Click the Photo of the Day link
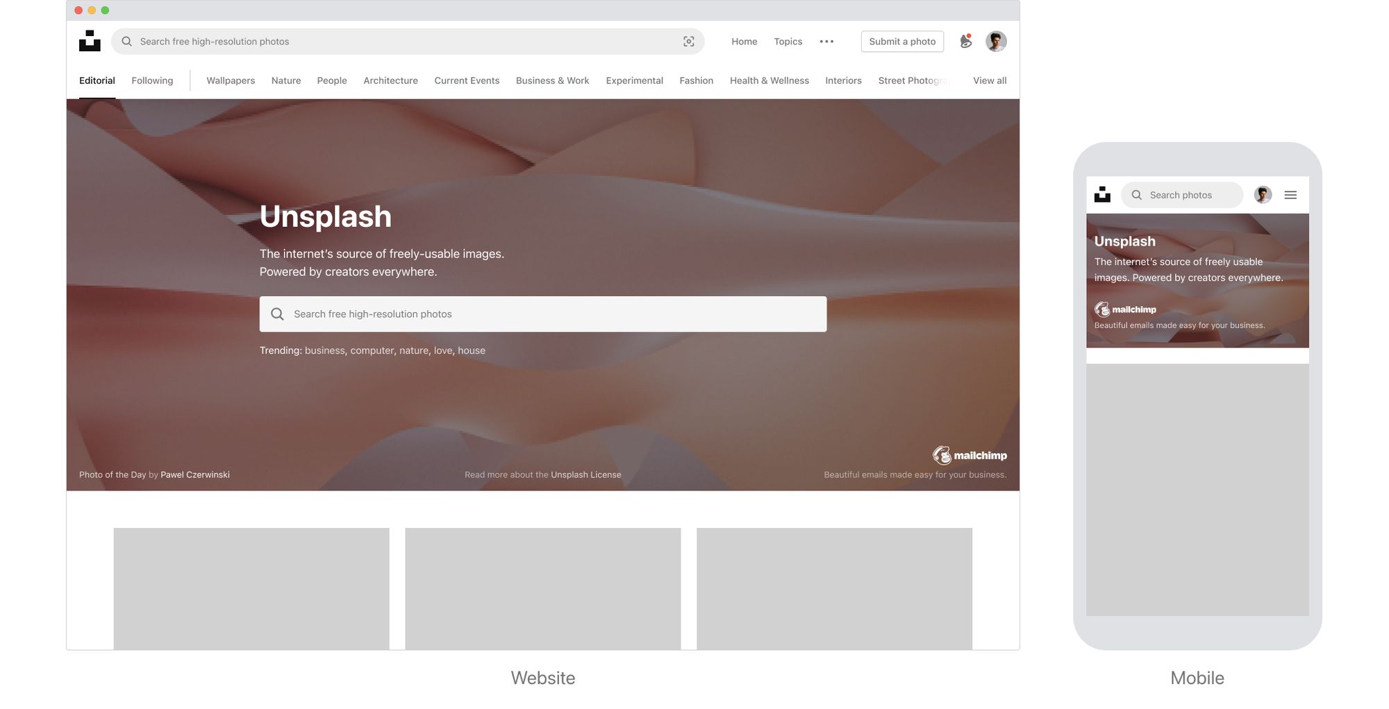Screen dimensions: 1389x709 coord(113,475)
